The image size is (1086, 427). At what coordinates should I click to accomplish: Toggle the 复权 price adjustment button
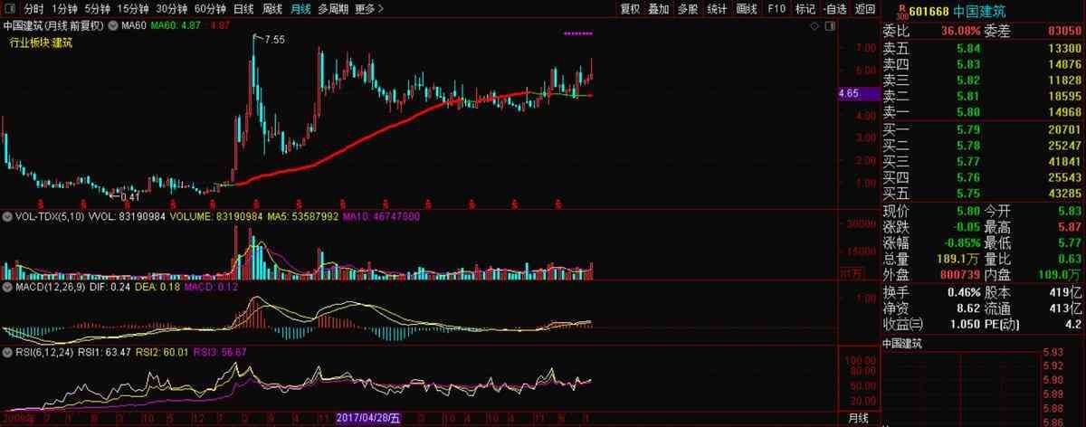point(630,9)
